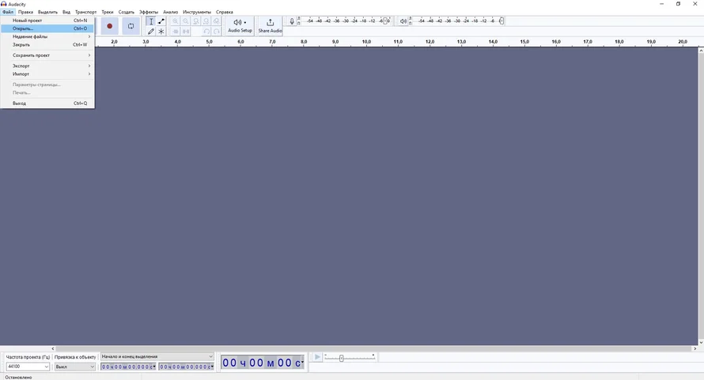704x380 pixels.
Task: Toggle the Loop playback button
Action: (x=131, y=26)
